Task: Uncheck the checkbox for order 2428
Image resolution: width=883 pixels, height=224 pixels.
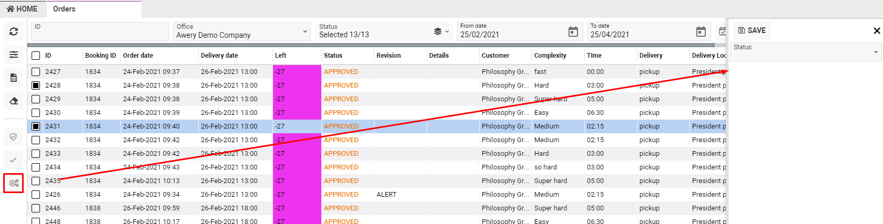Action: 36,86
